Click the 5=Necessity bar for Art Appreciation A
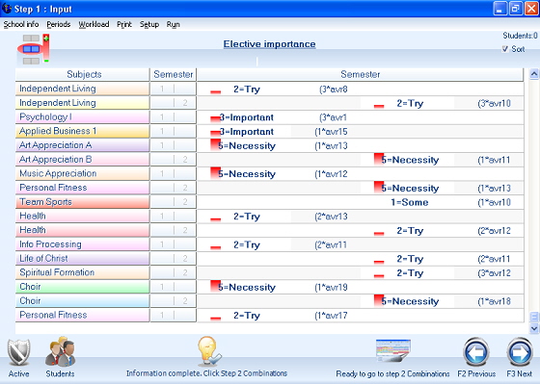Viewport: 540px width, 384px height. (x=215, y=144)
